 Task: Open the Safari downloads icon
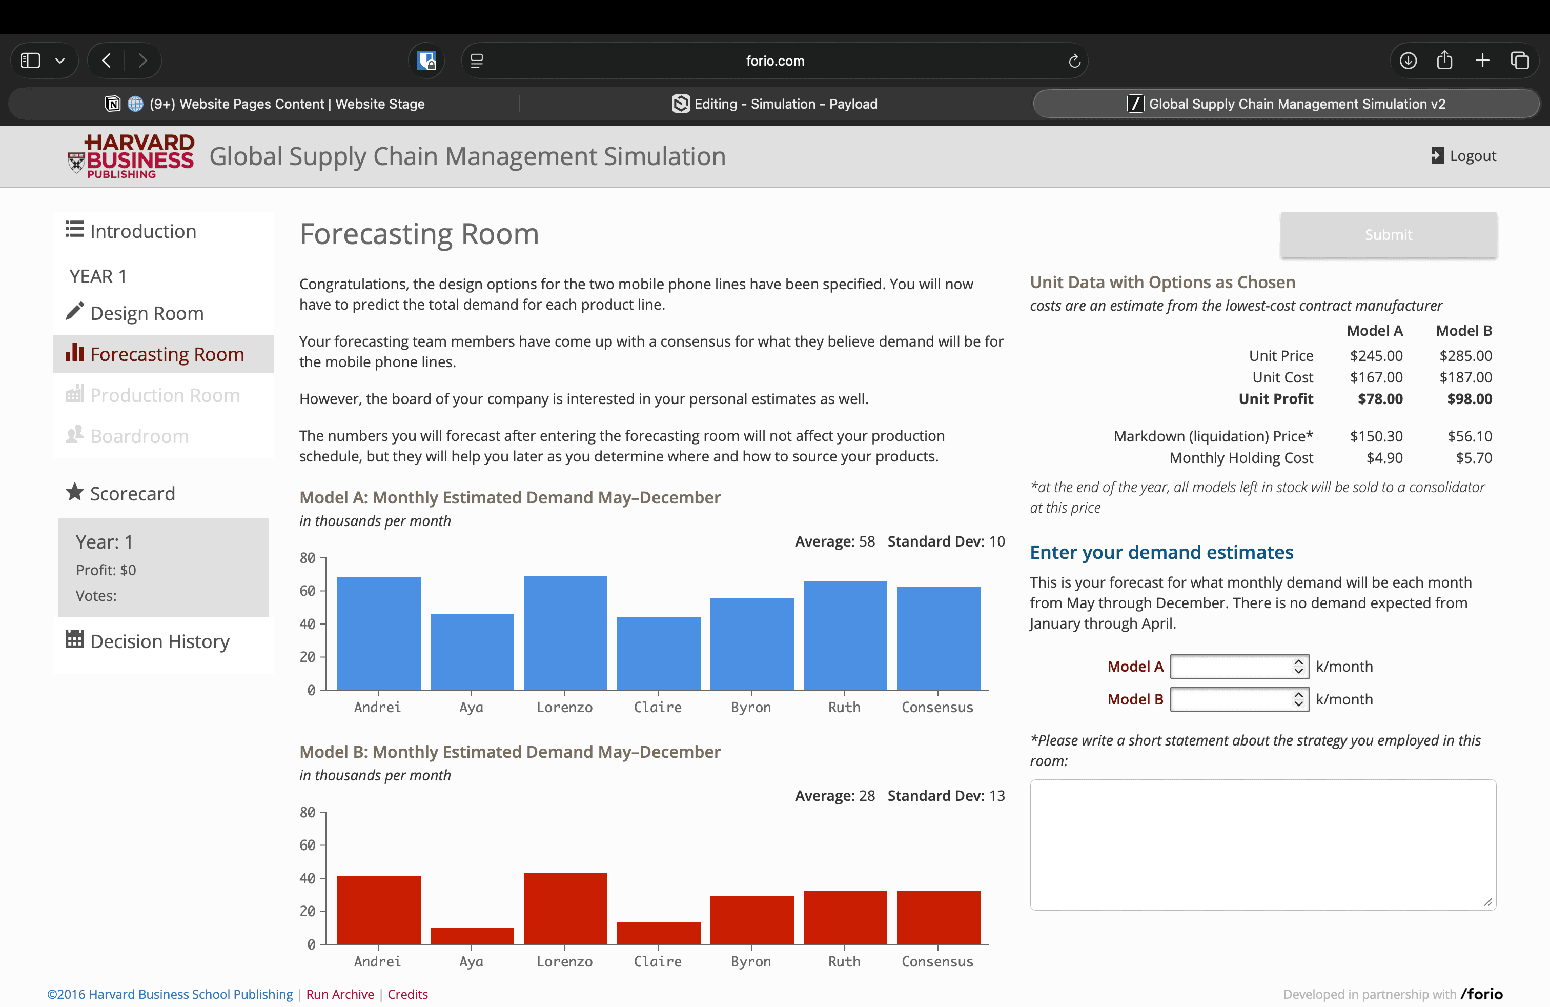click(1408, 61)
